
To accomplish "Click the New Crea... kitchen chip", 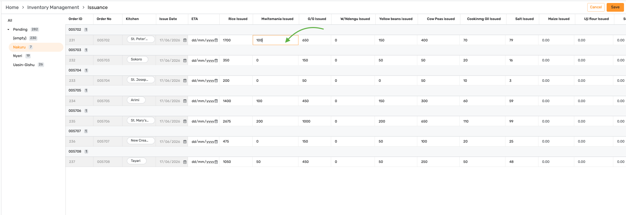I will (x=141, y=141).
